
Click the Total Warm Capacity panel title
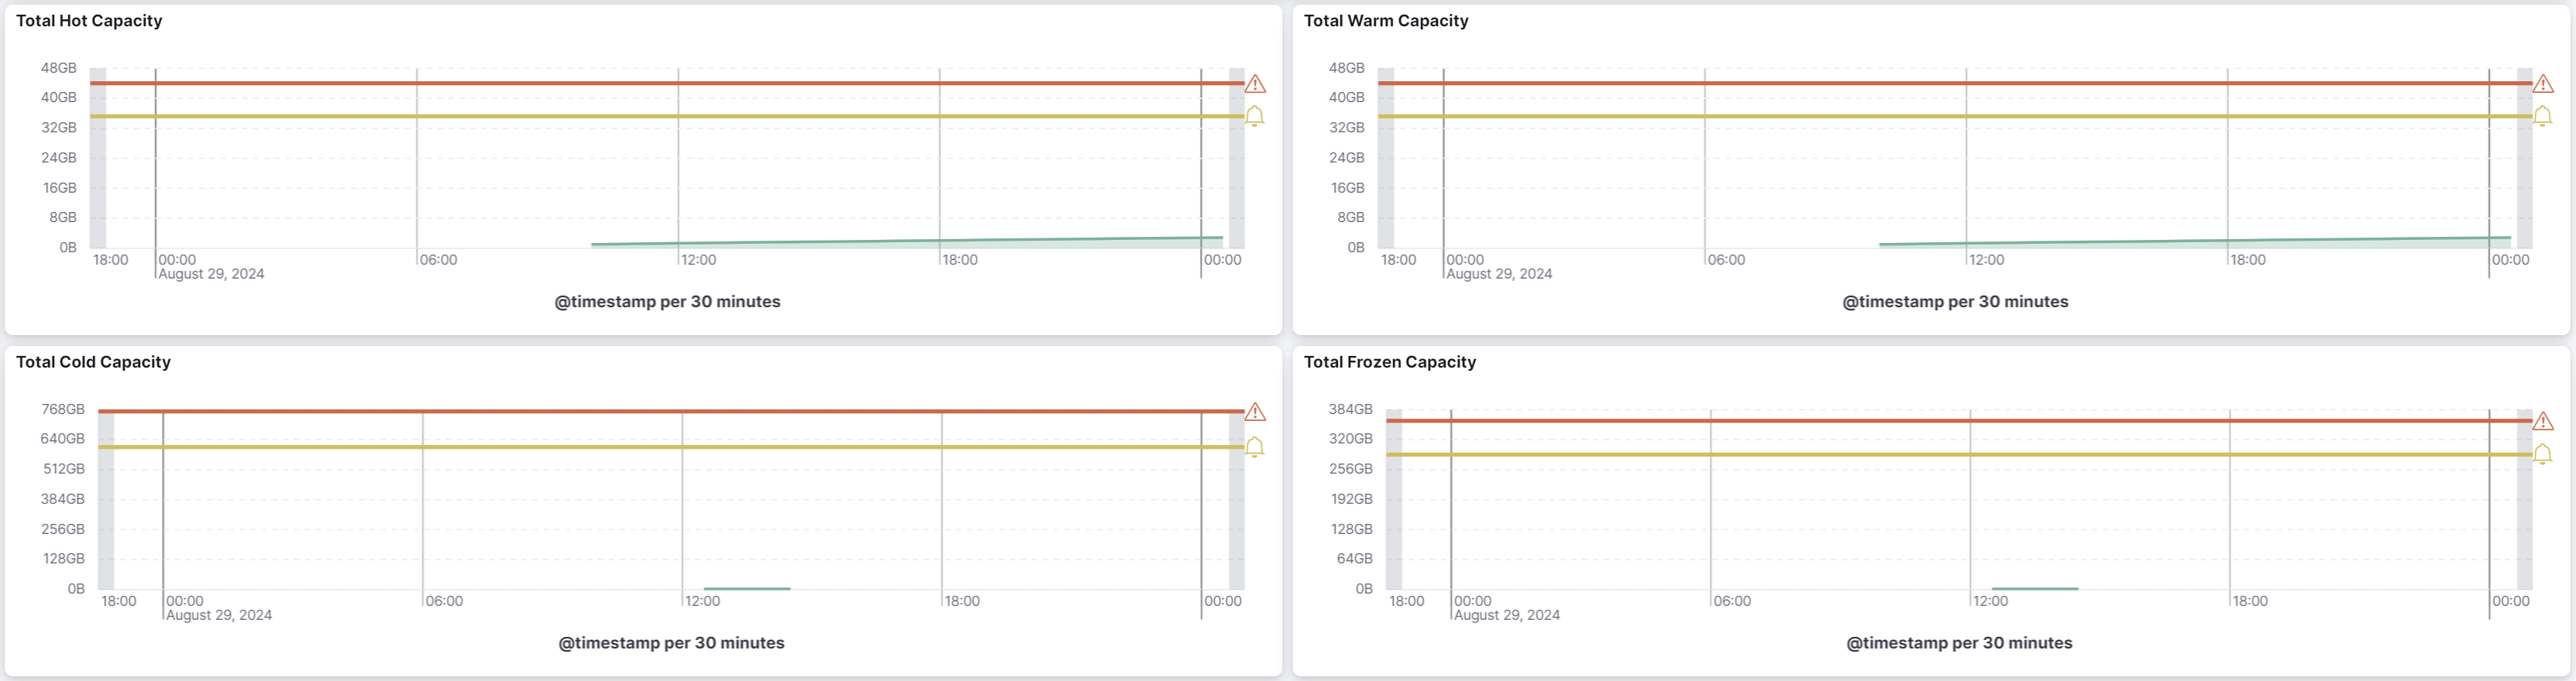tap(1385, 21)
